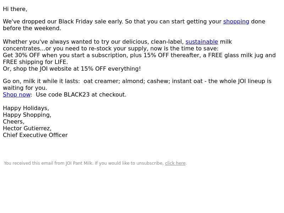Click the "Happy Shopping," line
The height and width of the screenshot is (213, 284).
pyautogui.click(x=27, y=115)
